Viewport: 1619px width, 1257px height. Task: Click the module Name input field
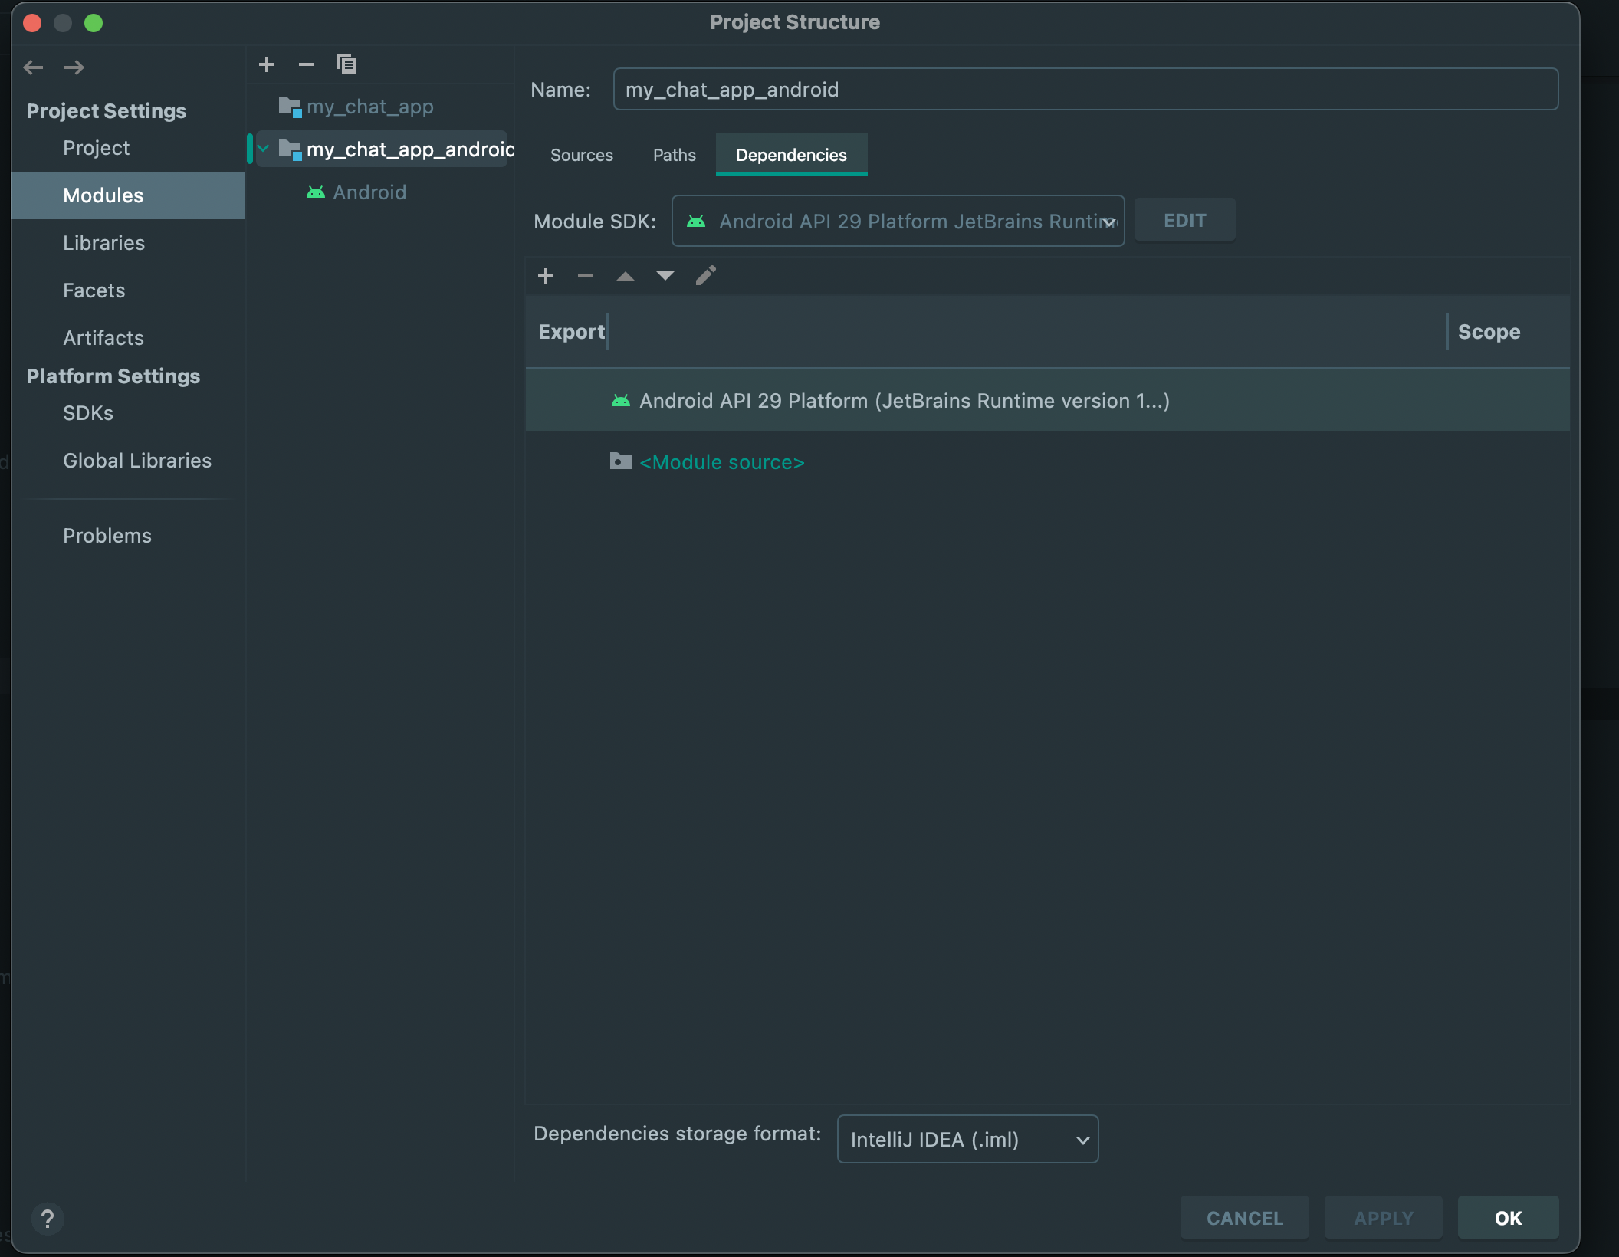click(1085, 90)
